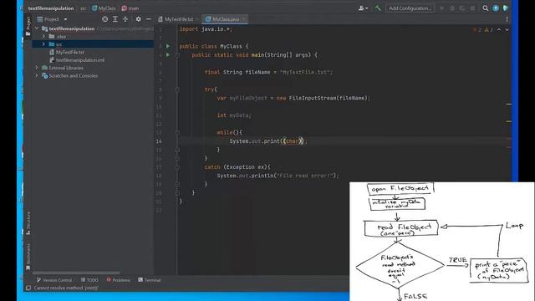
Task: Click 'Cannot resolve method' status message
Action: 66,288
